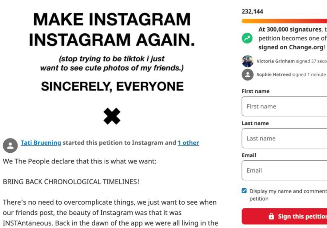Click the black X graphic in petition image
This screenshot has height=228, width=327.
point(112,117)
